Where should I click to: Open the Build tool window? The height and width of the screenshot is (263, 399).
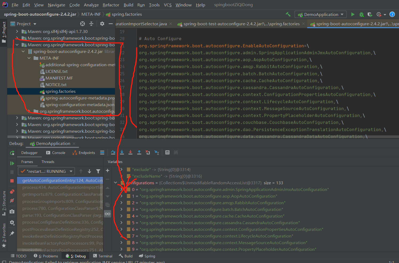126,256
